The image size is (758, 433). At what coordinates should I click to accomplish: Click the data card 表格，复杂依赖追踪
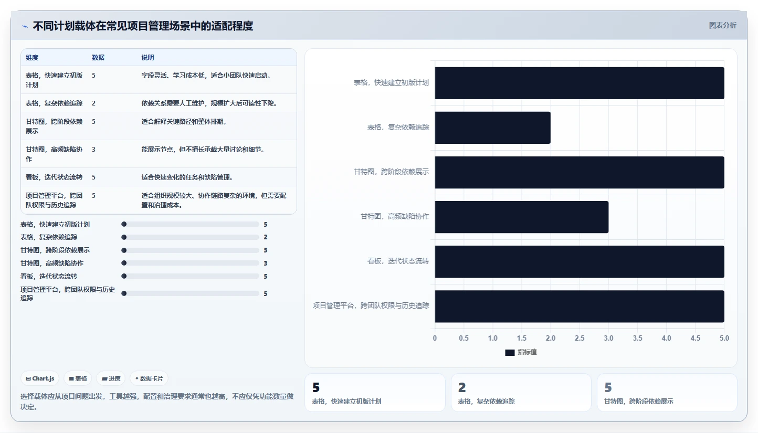521,393
